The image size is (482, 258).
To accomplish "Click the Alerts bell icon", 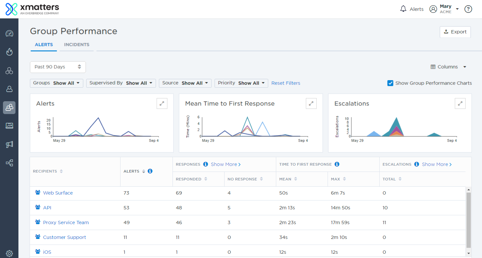I will [x=403, y=9].
